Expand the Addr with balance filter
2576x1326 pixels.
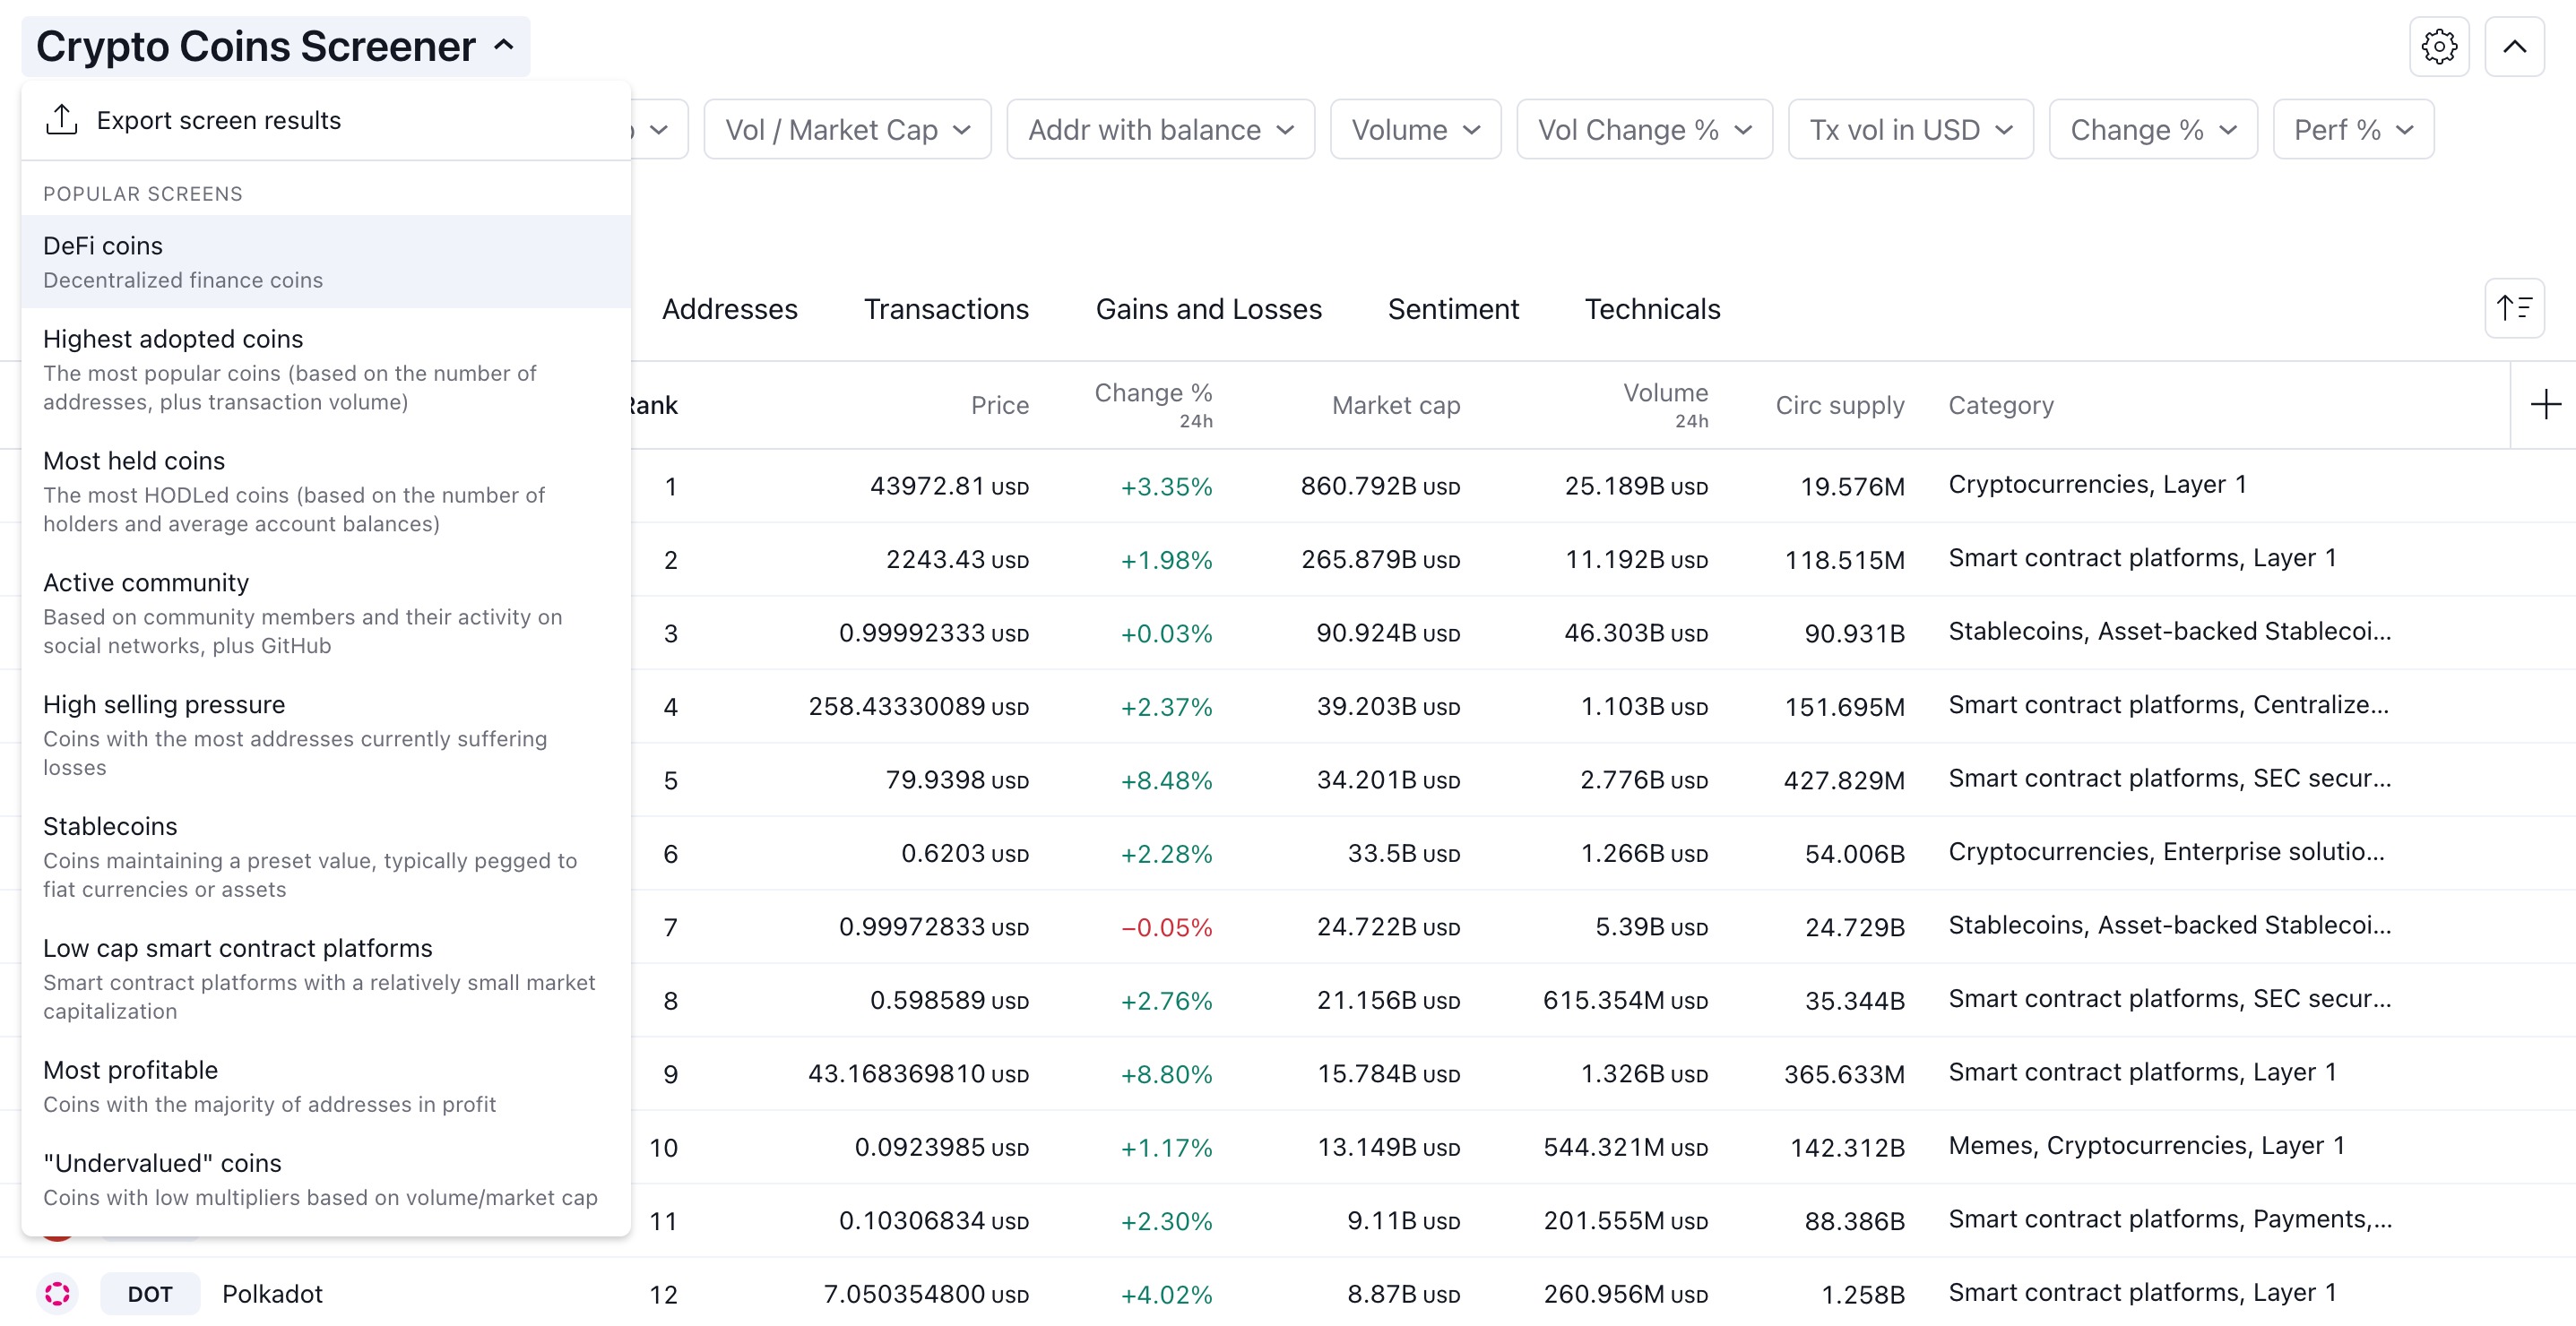pos(1160,130)
